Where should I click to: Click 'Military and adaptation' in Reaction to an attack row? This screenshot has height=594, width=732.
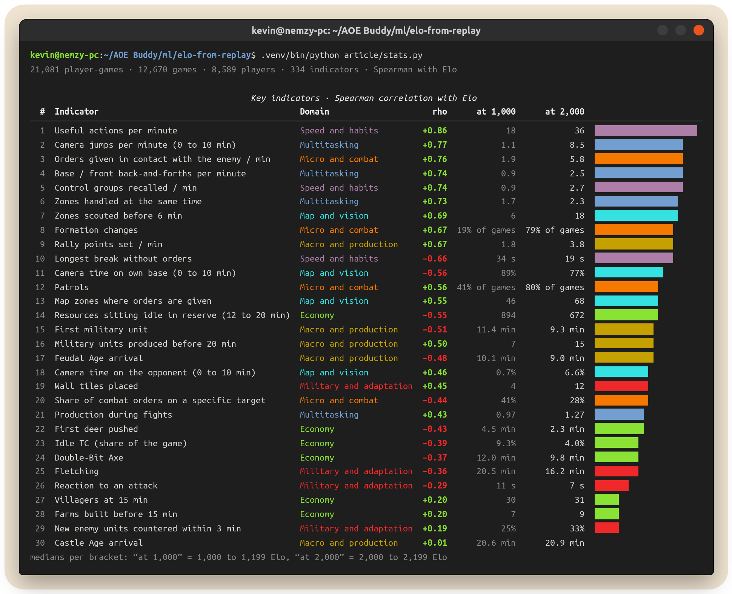(356, 485)
